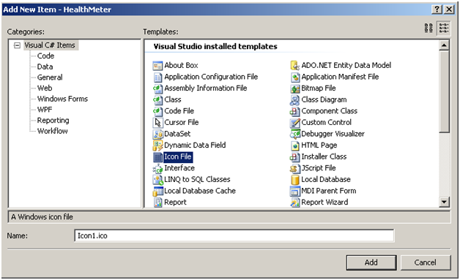Image resolution: width=460 pixels, height=280 pixels.
Task: Click the Code File template icon
Action: [x=157, y=111]
